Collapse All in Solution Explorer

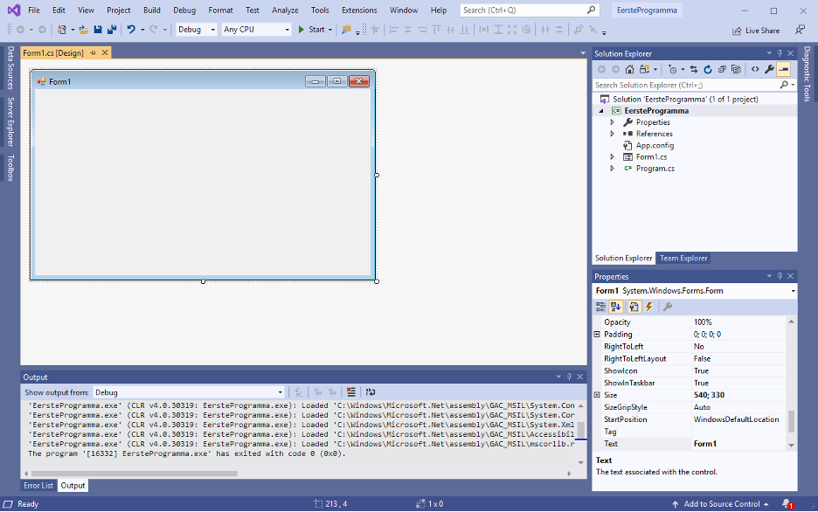722,69
